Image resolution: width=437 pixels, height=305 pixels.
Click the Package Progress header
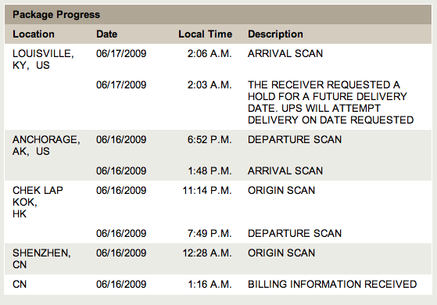[x=56, y=15]
